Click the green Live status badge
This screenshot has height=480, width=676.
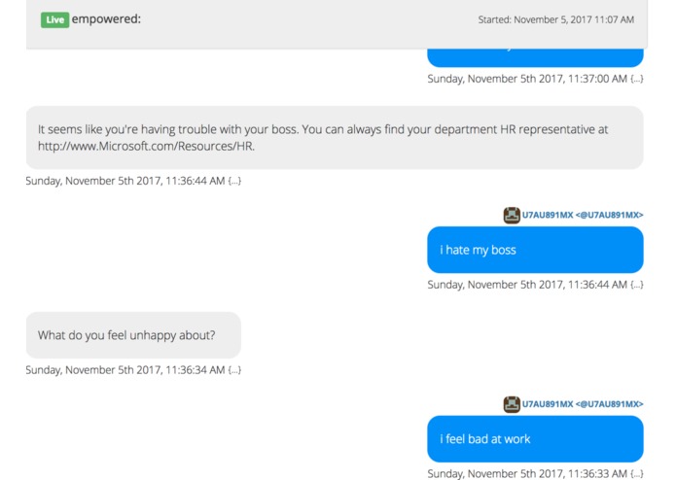point(54,19)
